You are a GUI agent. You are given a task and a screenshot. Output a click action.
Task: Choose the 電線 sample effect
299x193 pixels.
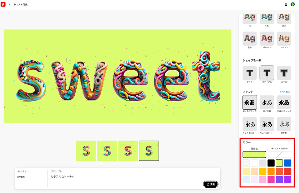tap(250, 39)
